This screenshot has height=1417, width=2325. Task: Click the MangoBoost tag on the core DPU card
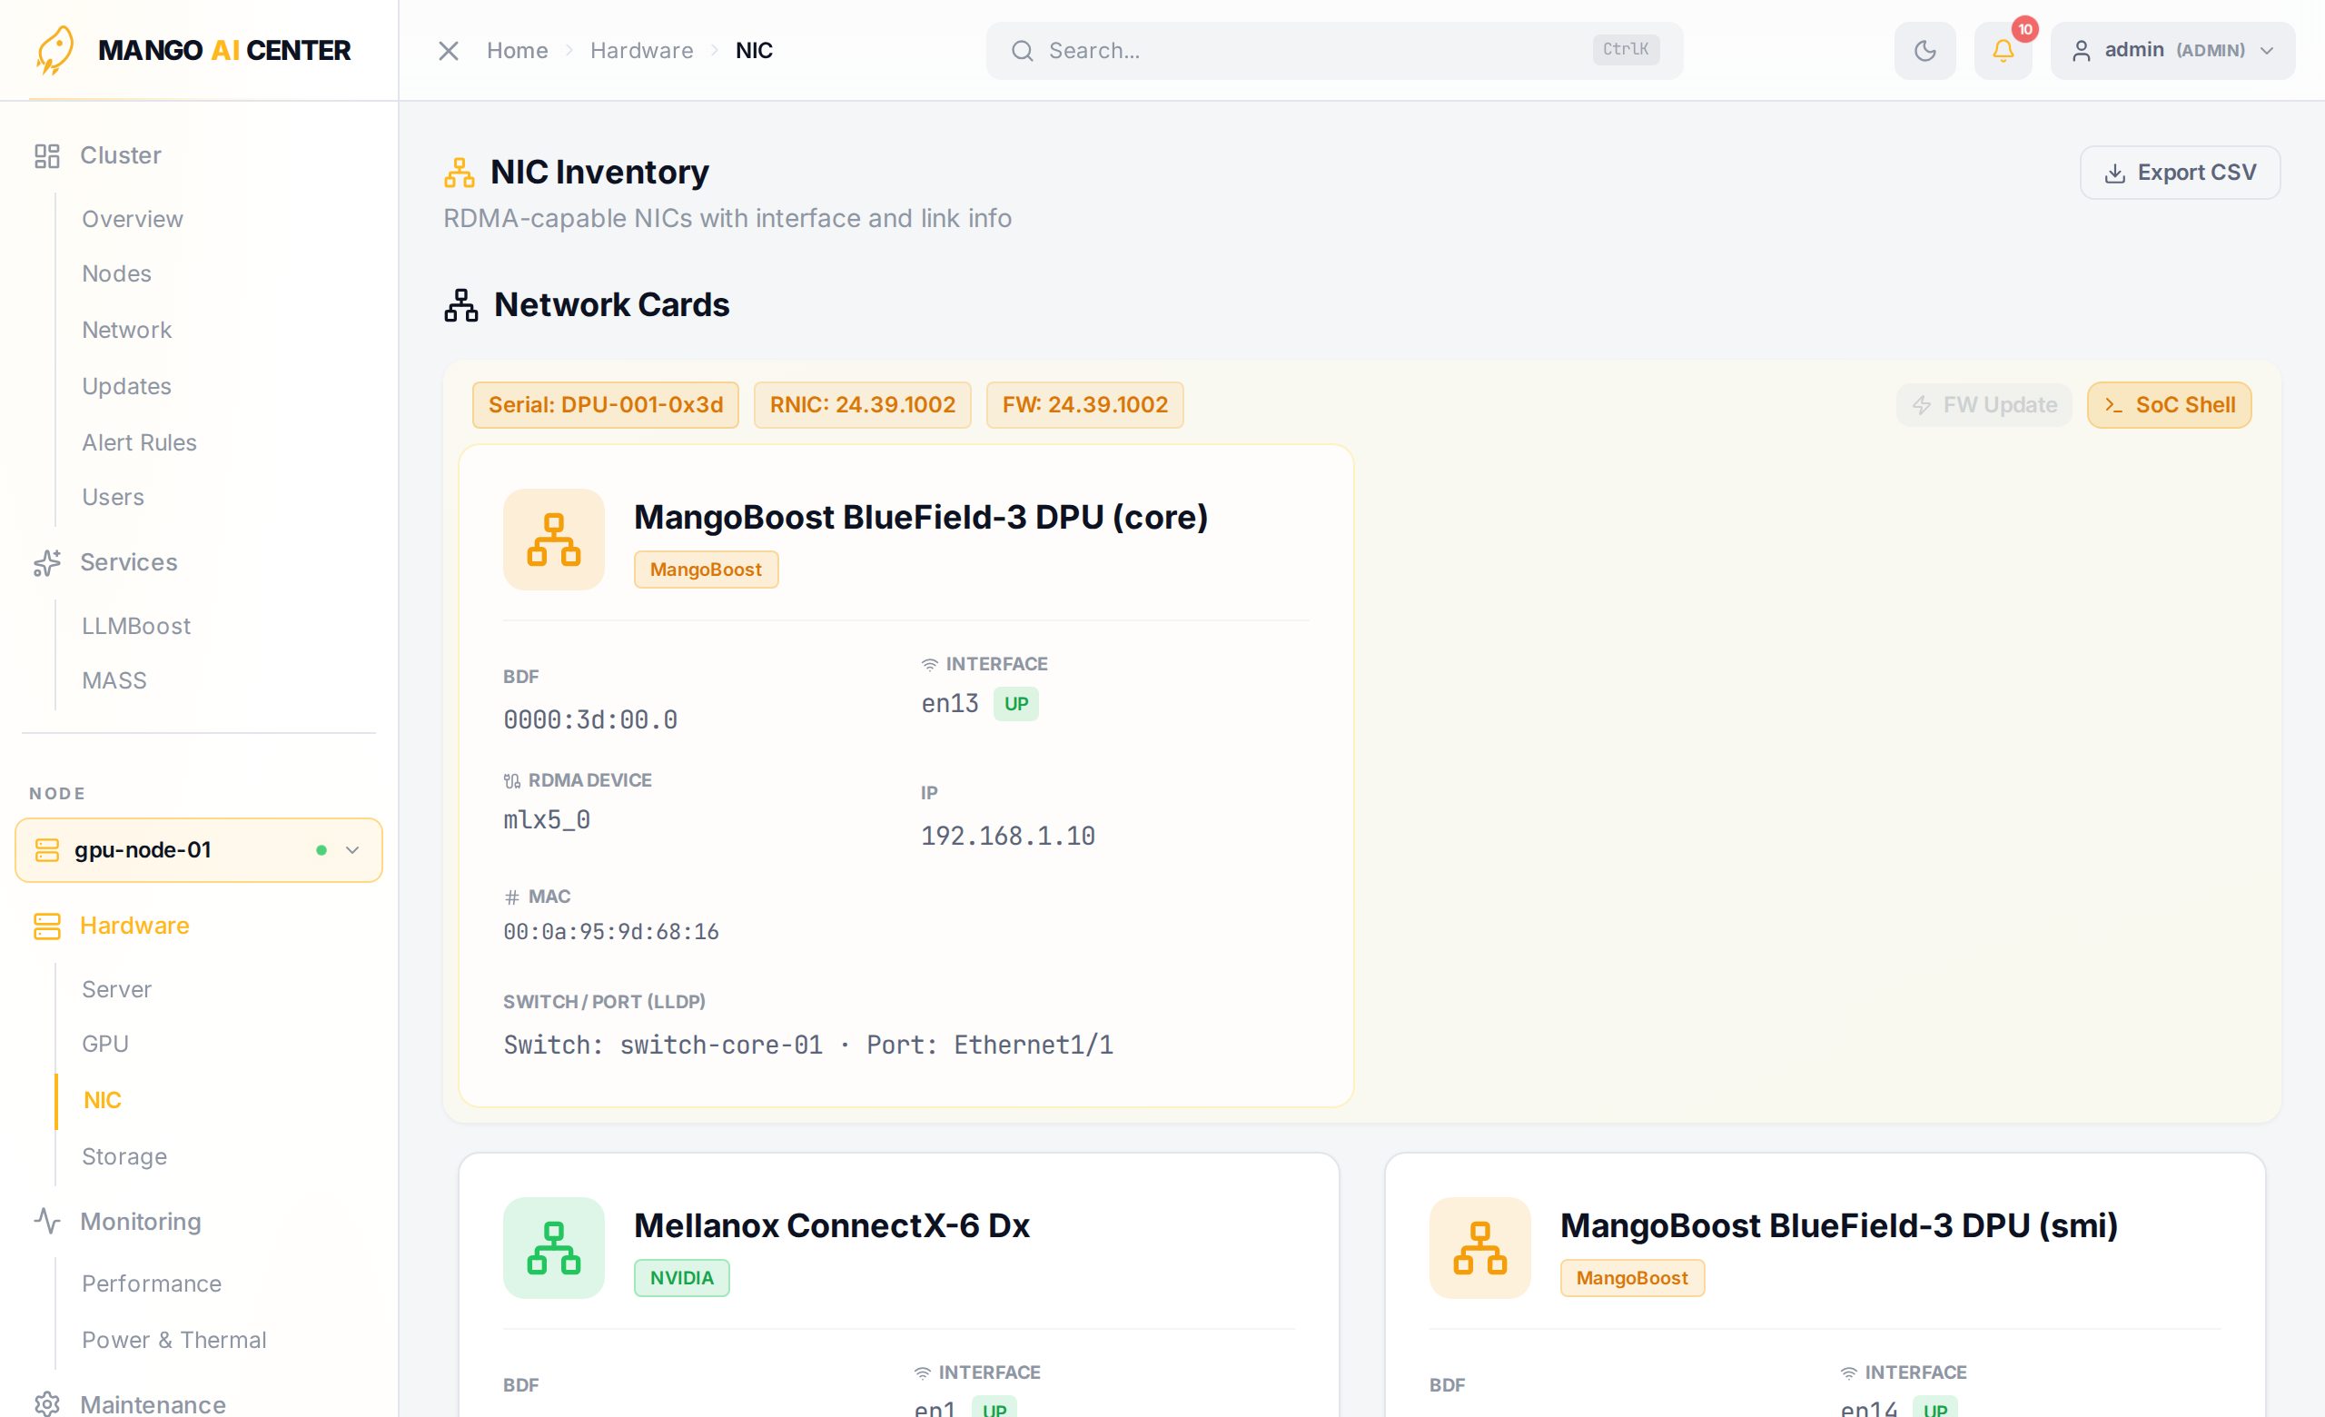tap(706, 569)
